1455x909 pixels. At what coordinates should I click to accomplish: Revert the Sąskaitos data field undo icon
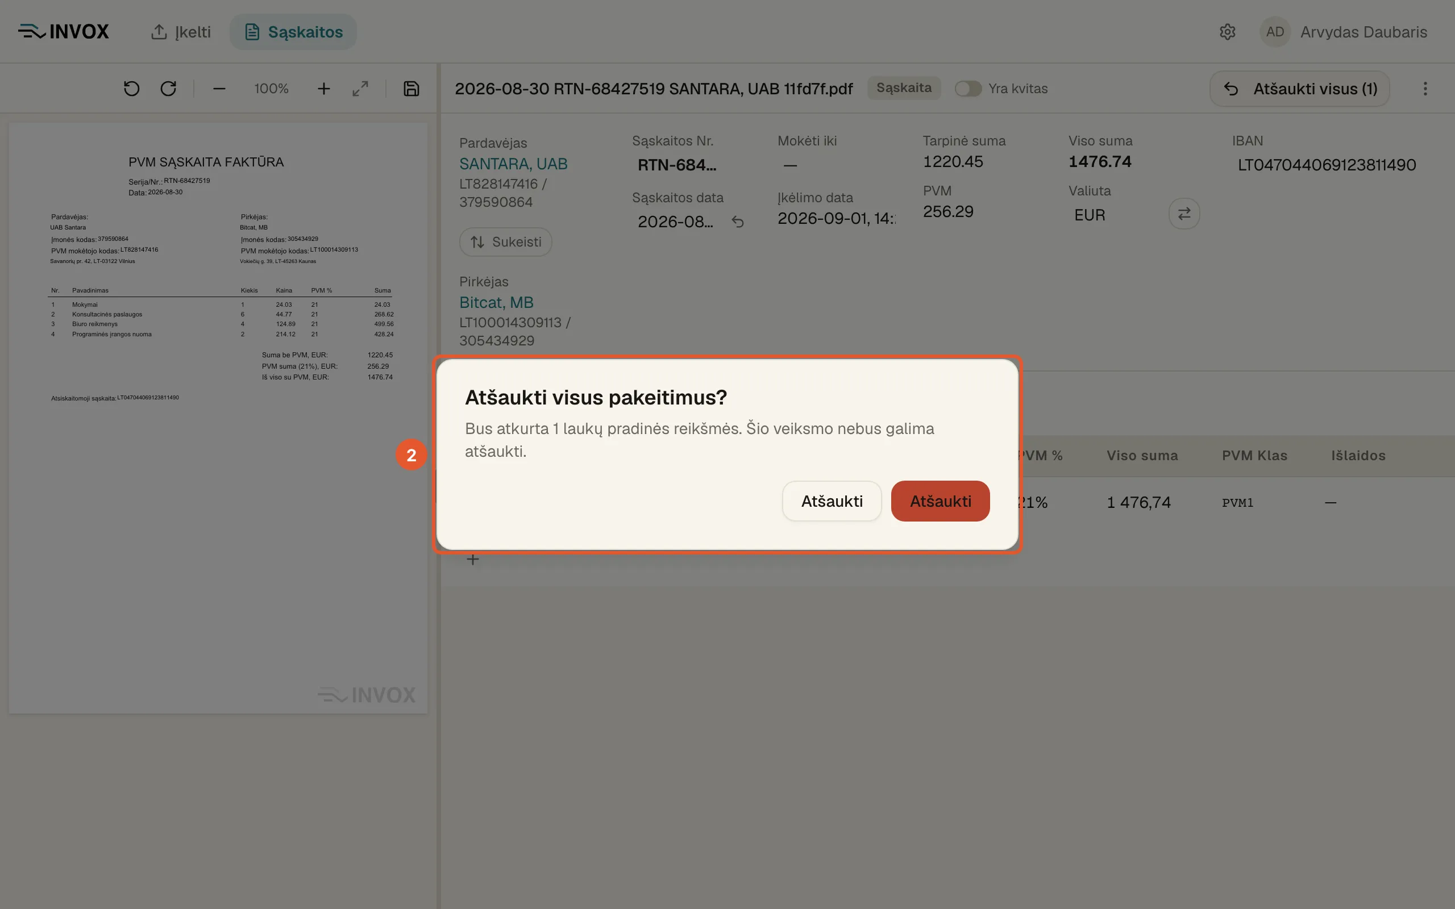[738, 222]
